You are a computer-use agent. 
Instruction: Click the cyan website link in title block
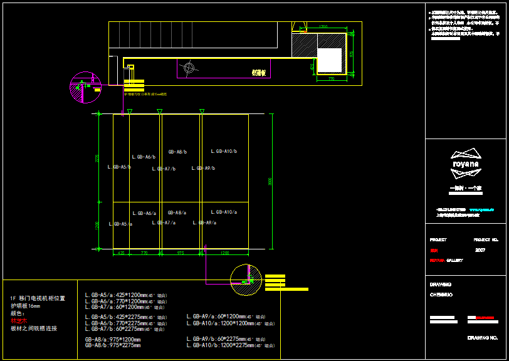click(x=481, y=209)
